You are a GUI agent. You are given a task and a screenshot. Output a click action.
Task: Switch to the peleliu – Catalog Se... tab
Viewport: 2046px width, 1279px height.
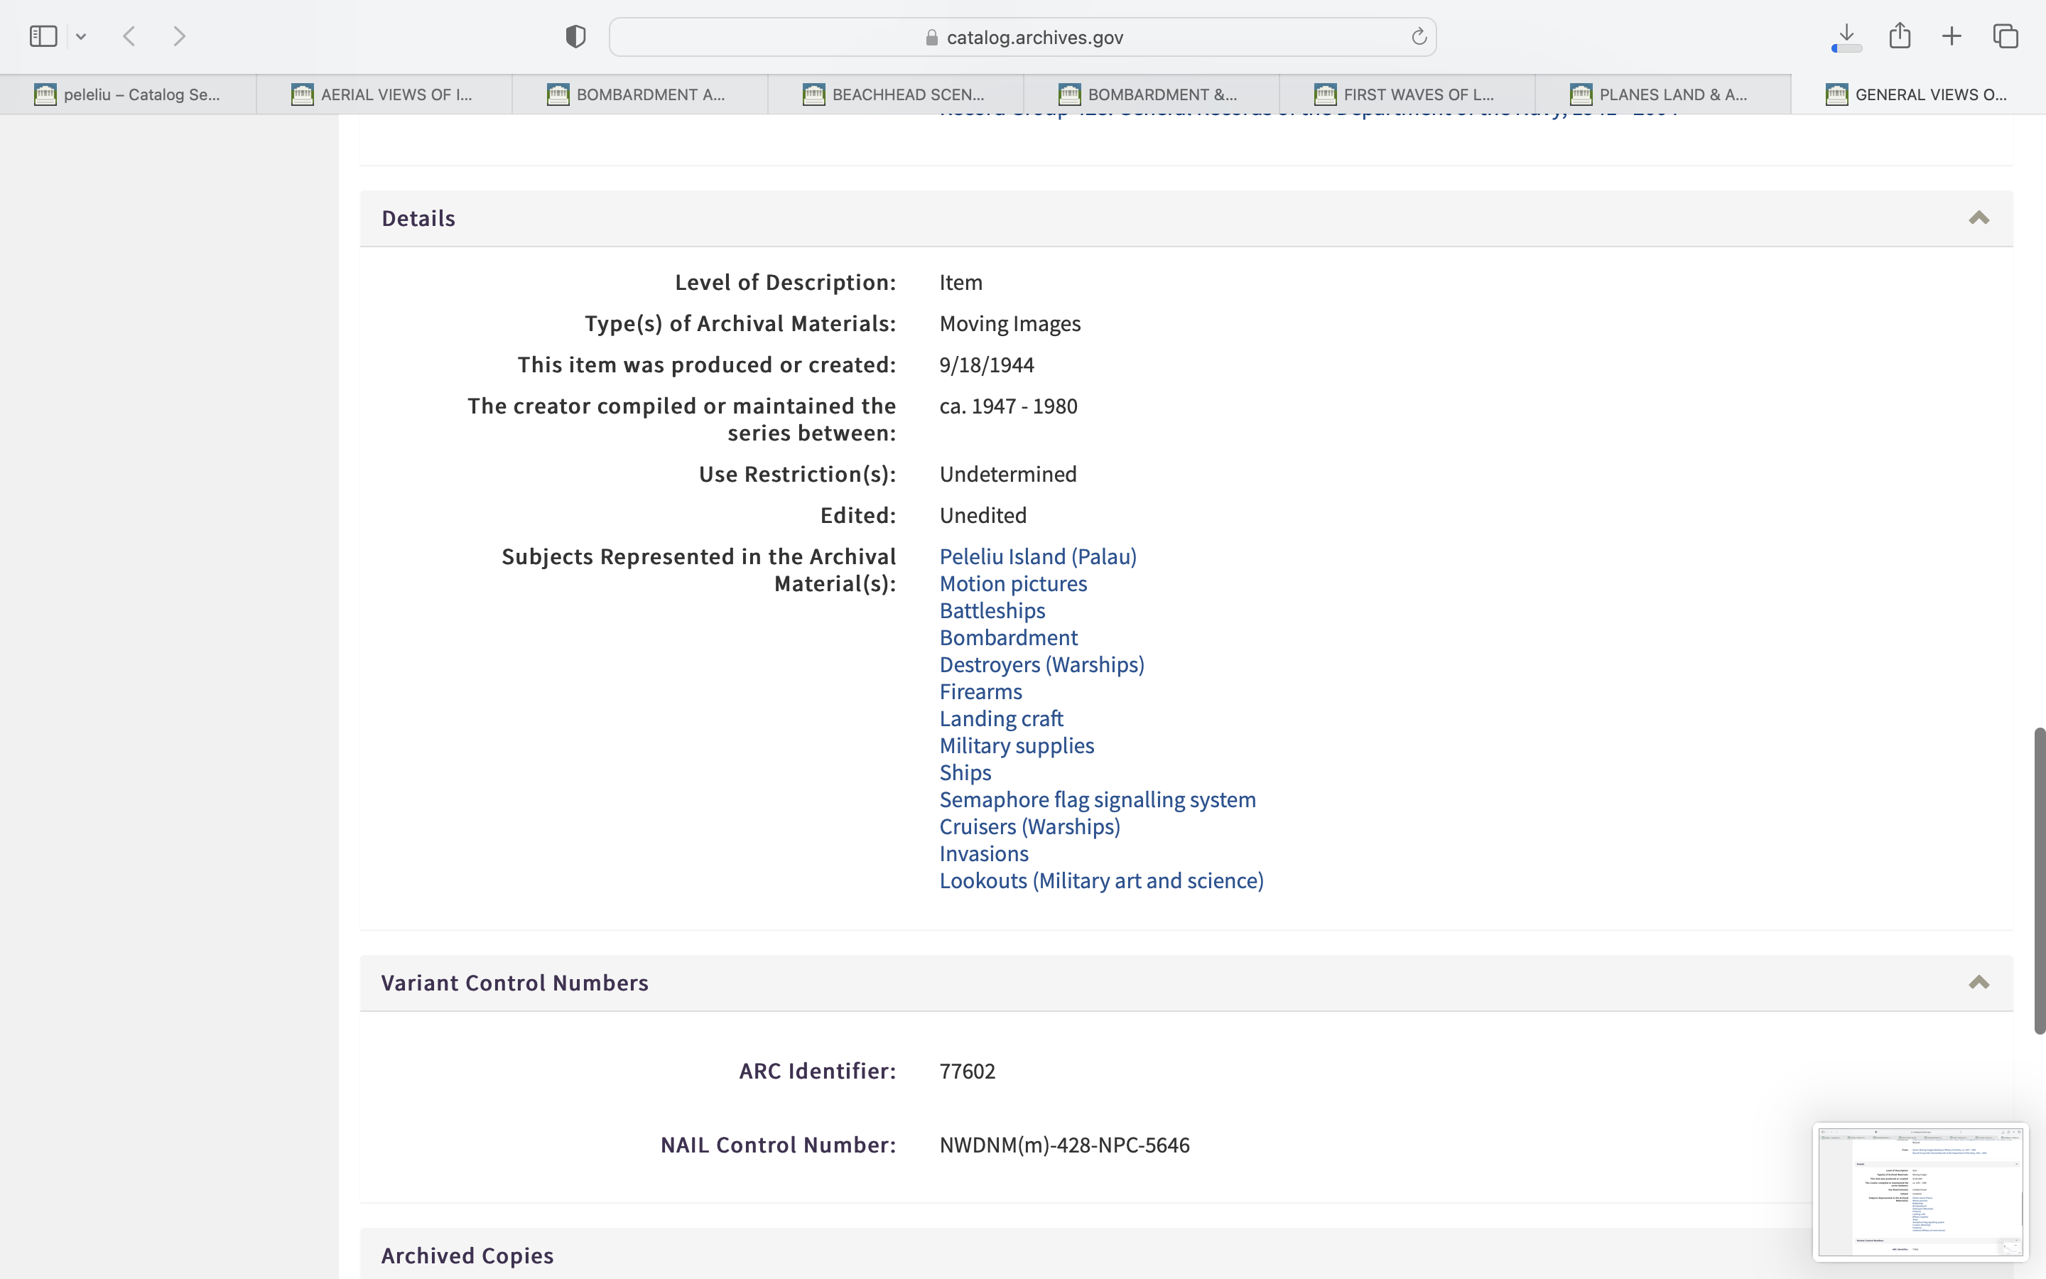point(129,94)
